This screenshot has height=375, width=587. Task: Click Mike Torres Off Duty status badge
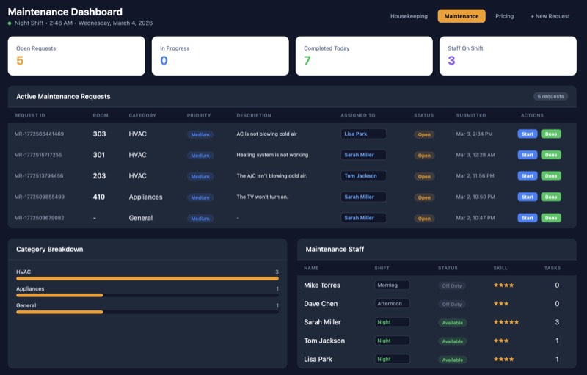(x=452, y=285)
